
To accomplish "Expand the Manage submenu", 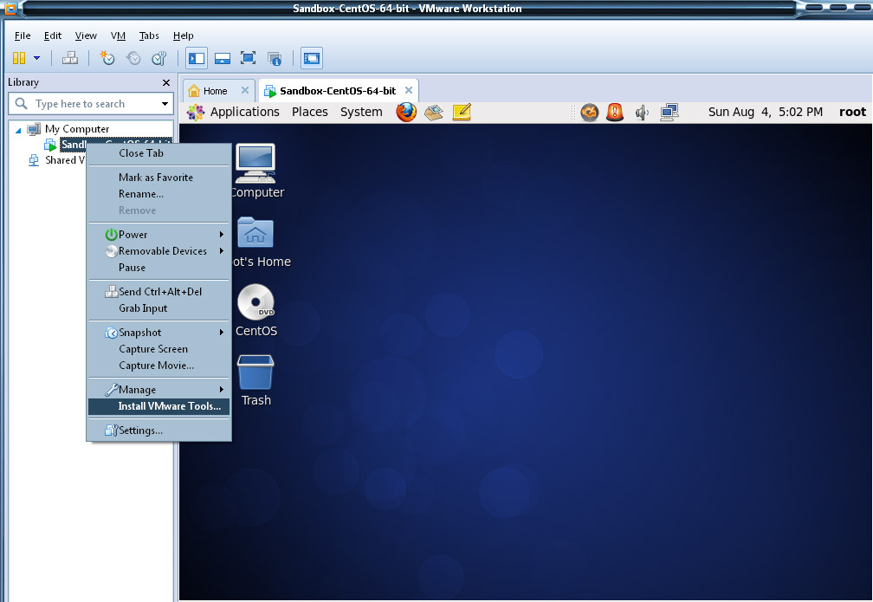I will pos(158,390).
